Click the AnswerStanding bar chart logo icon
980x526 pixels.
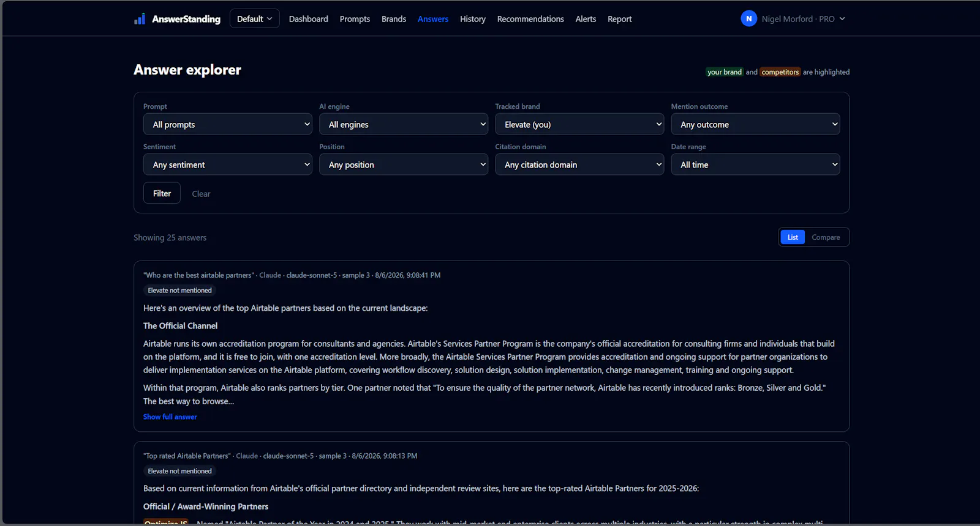point(140,19)
